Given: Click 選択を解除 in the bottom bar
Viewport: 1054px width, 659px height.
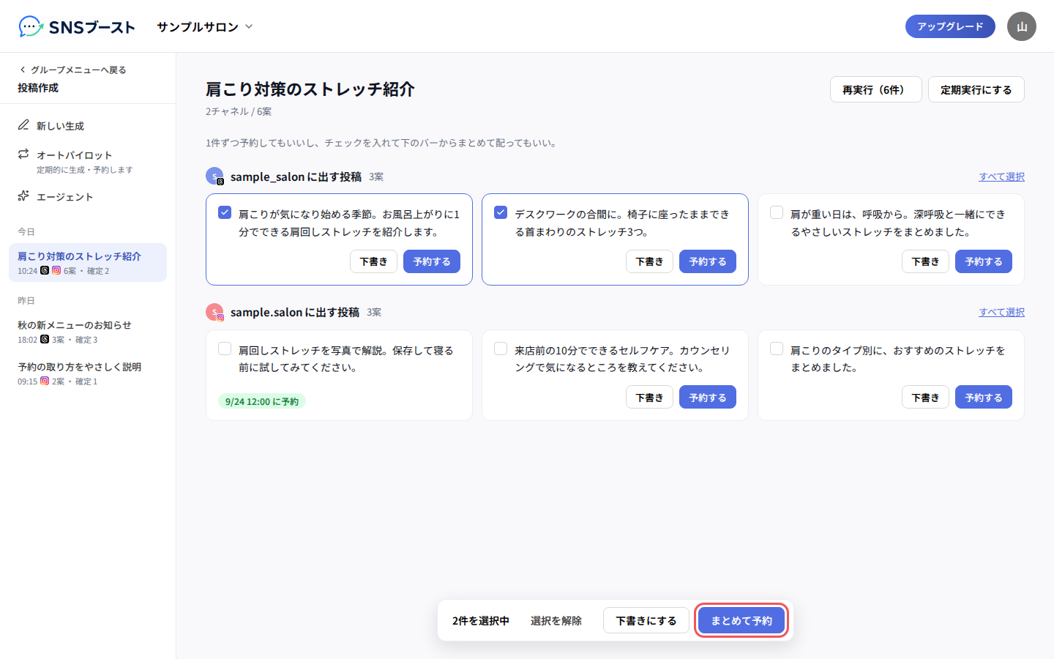Looking at the screenshot, I should 556,620.
